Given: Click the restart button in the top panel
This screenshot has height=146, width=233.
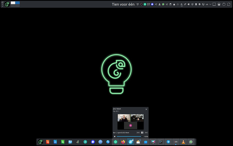Looking at the screenshot, I should pos(229,4).
